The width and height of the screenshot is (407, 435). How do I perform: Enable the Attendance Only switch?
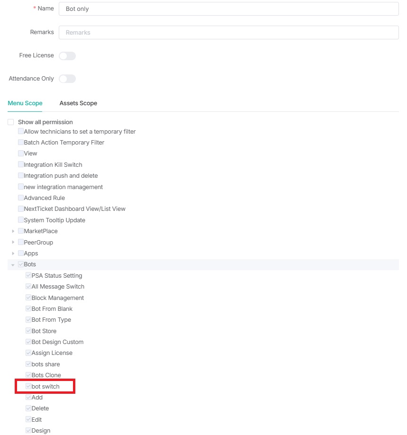point(67,79)
